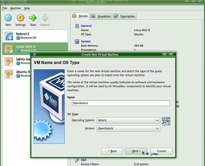Screen dimensions: 205x166
Task: Switch to the Snapshots tab
Action: (x=101, y=16)
